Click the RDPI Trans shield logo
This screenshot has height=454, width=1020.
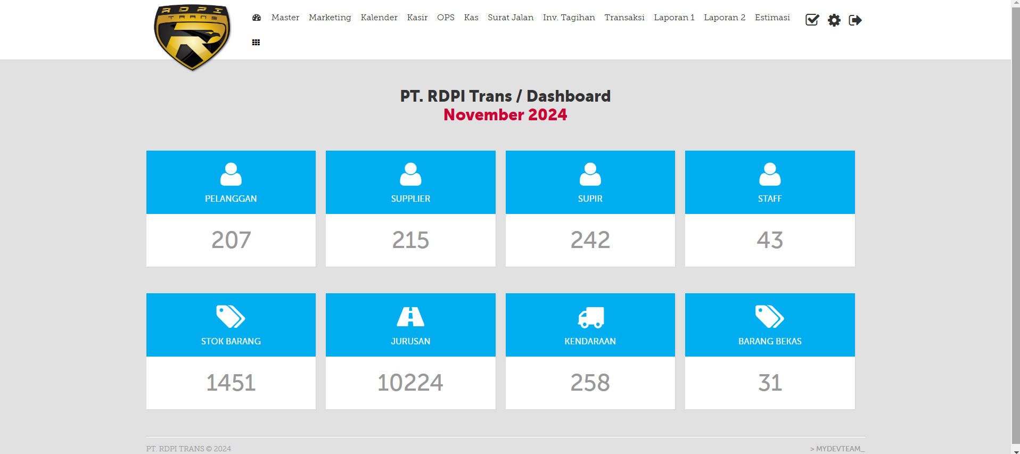tap(192, 37)
